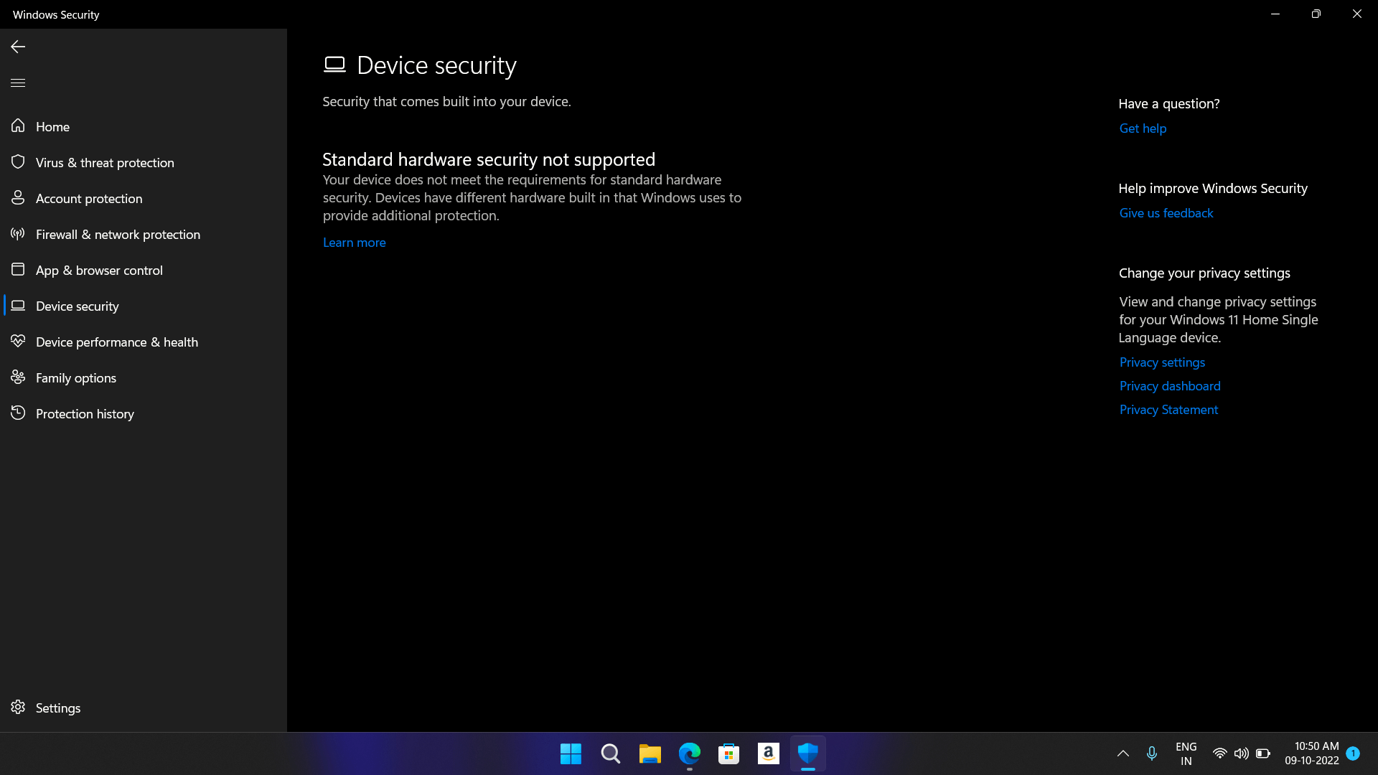Navigate back using the back arrow
This screenshot has width=1378, height=775.
[17, 46]
